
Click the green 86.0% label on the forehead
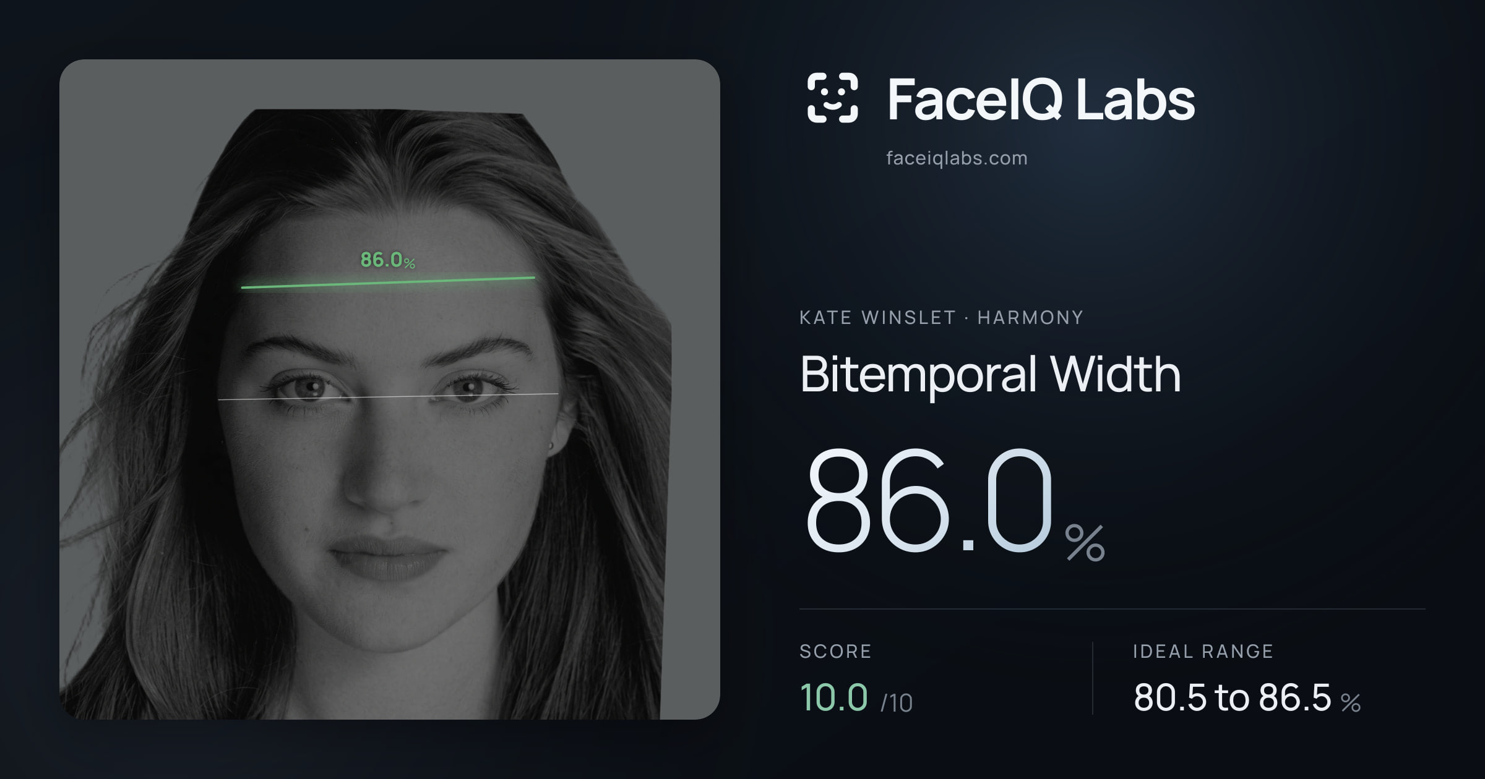coord(387,260)
